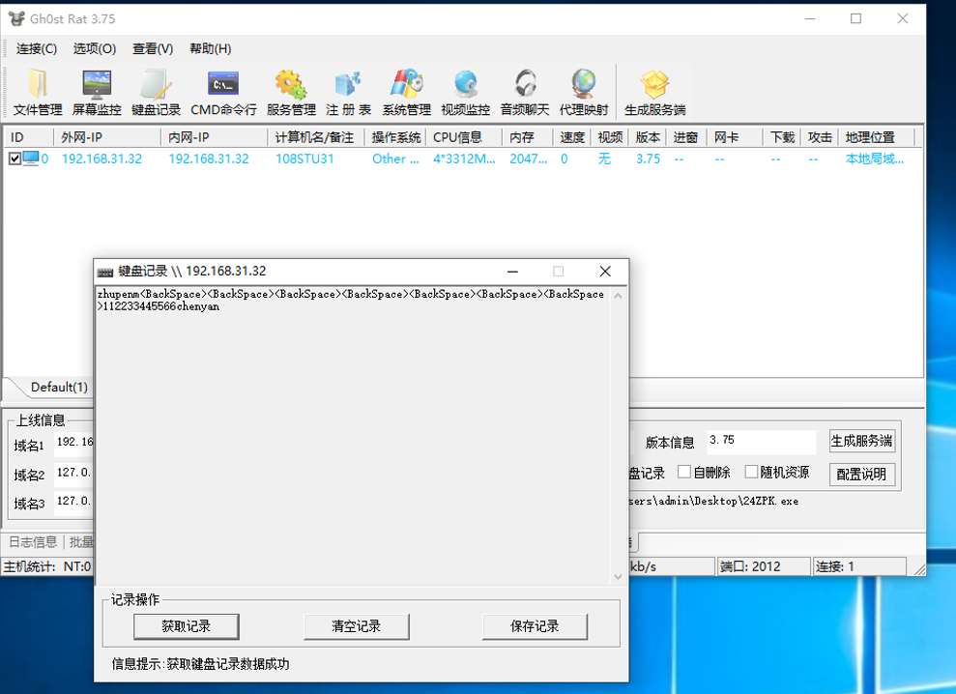Open 音频聊天 audio chat tool
Image resolution: width=956 pixels, height=694 pixels.
click(x=525, y=92)
